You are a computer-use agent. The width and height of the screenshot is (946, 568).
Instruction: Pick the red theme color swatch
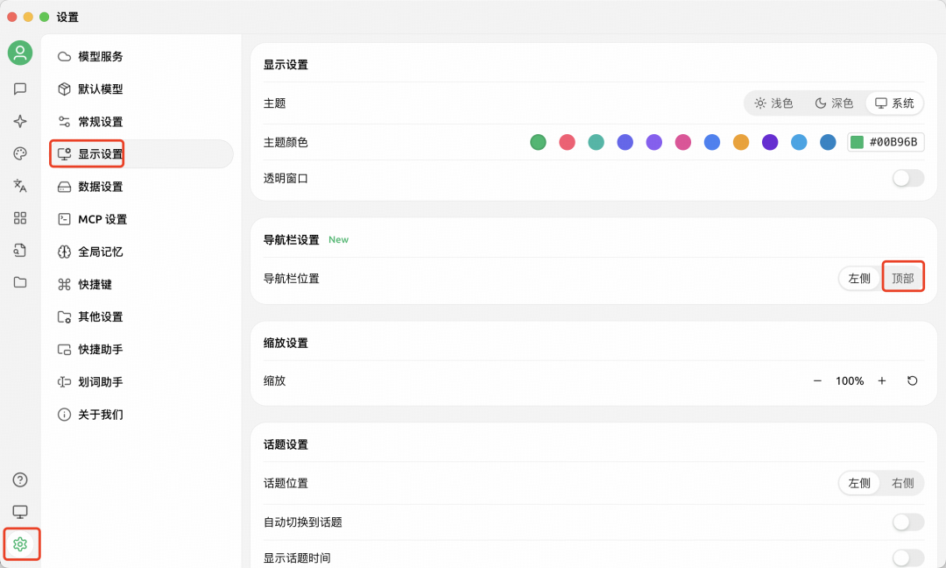point(567,142)
